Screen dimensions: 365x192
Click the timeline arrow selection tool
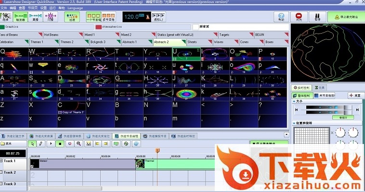33,144
